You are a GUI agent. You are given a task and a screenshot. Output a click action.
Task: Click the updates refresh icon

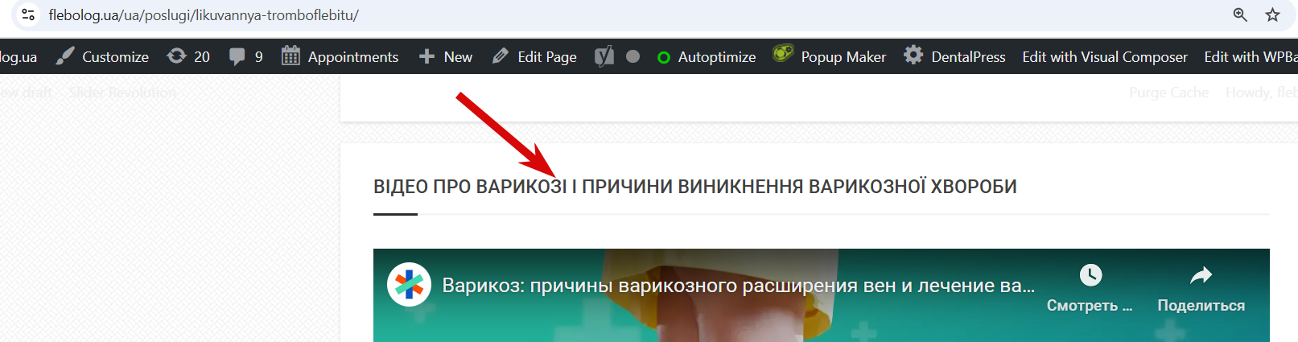click(x=176, y=56)
